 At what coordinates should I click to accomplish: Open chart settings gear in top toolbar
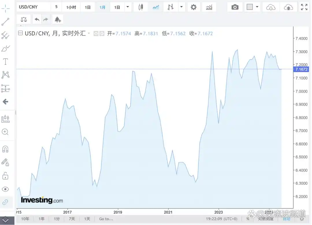(x=194, y=7)
